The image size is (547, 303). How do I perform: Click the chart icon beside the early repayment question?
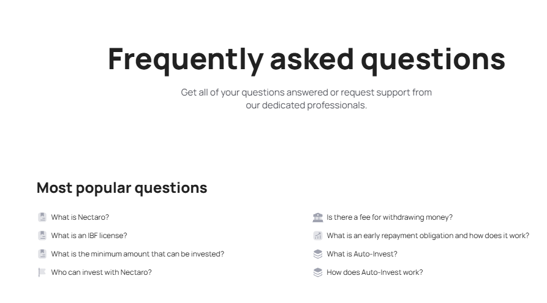coord(317,236)
